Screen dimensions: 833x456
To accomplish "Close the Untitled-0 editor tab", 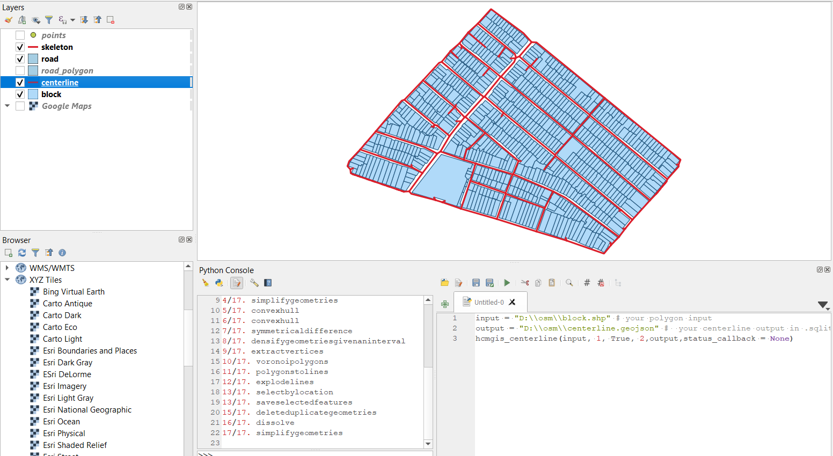I will [x=512, y=302].
